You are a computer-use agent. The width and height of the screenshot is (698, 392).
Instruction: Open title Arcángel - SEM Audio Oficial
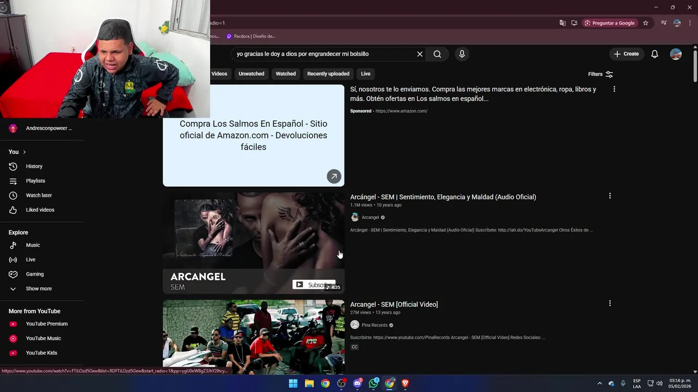click(443, 197)
